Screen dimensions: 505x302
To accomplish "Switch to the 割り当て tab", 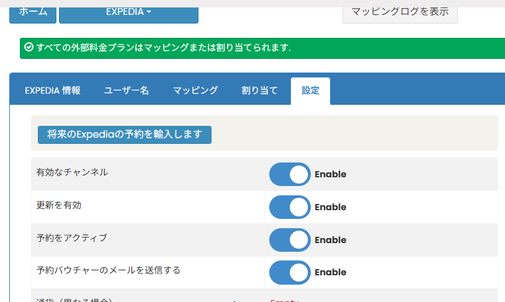I will pos(259,91).
